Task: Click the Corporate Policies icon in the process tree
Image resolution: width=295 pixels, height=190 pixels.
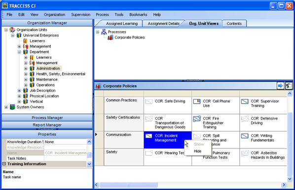Action: [111, 38]
